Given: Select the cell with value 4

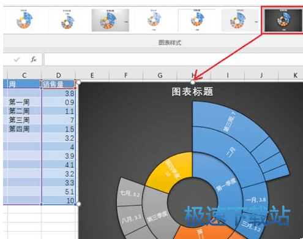Looking at the screenshot, I should tap(59, 147).
